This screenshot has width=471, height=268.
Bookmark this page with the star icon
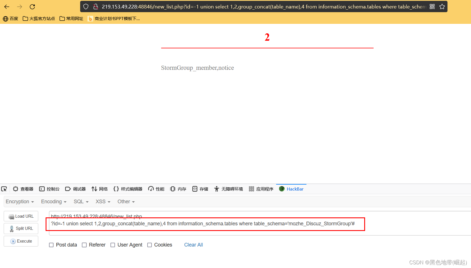pyautogui.click(x=442, y=7)
